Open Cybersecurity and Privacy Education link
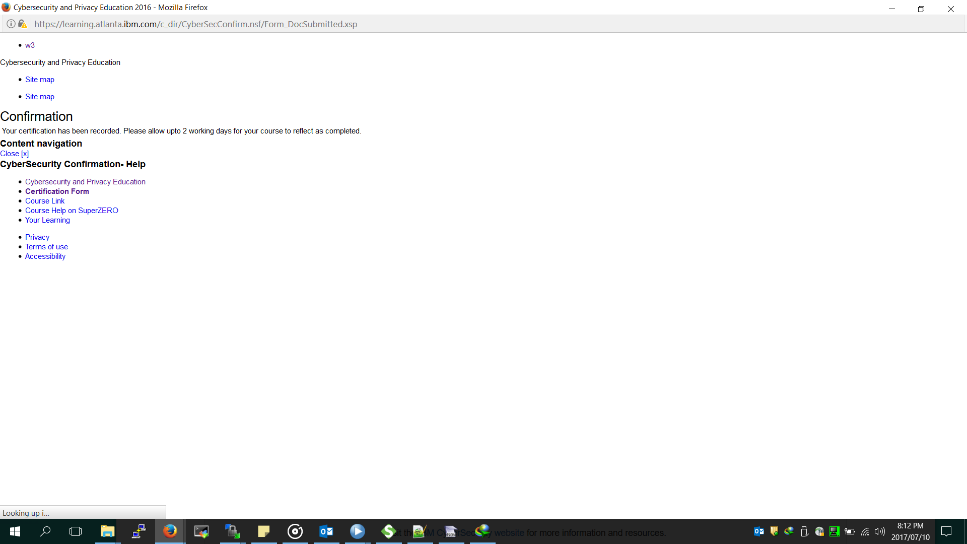 tap(85, 182)
